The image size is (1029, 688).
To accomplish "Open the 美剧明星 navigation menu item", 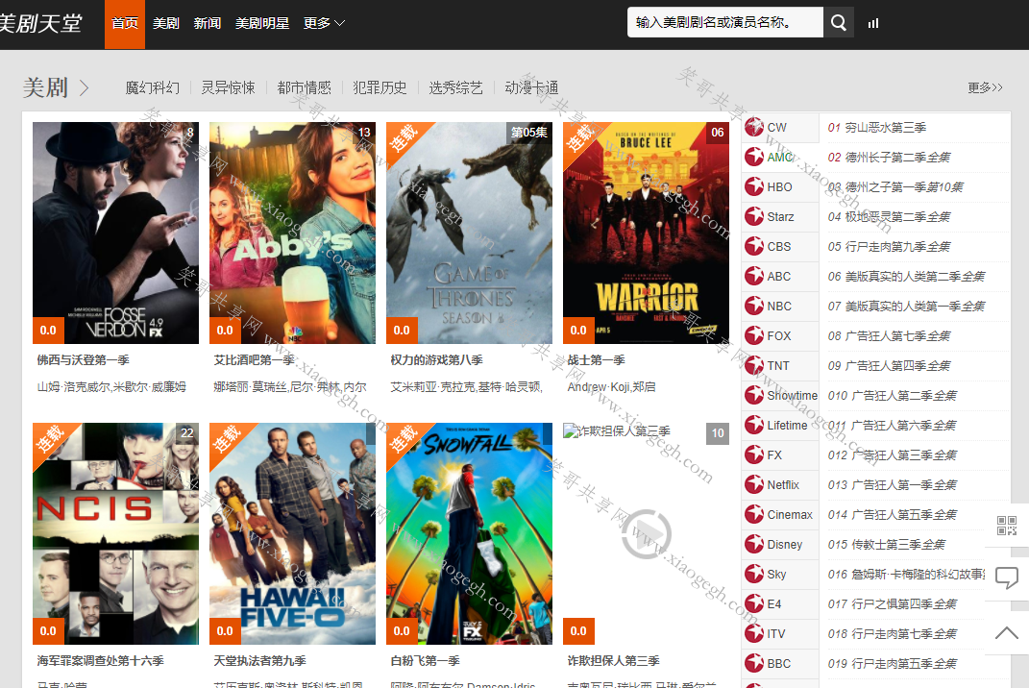I will pyautogui.click(x=262, y=23).
